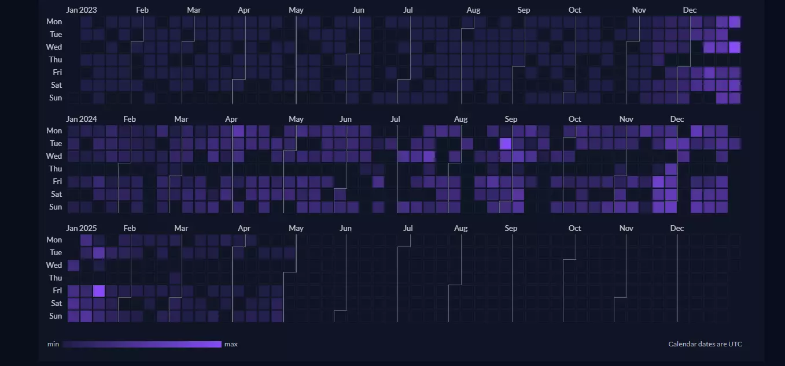Select the May label in the 2024 calendar
Viewport: 785px width, 366px height.
pyautogui.click(x=296, y=119)
